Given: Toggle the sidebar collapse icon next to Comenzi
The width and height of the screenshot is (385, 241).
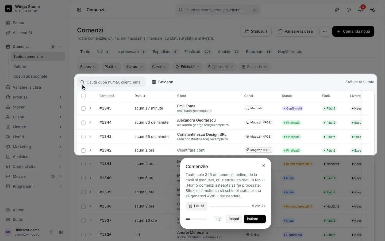Looking at the screenshot, I should (79, 10).
